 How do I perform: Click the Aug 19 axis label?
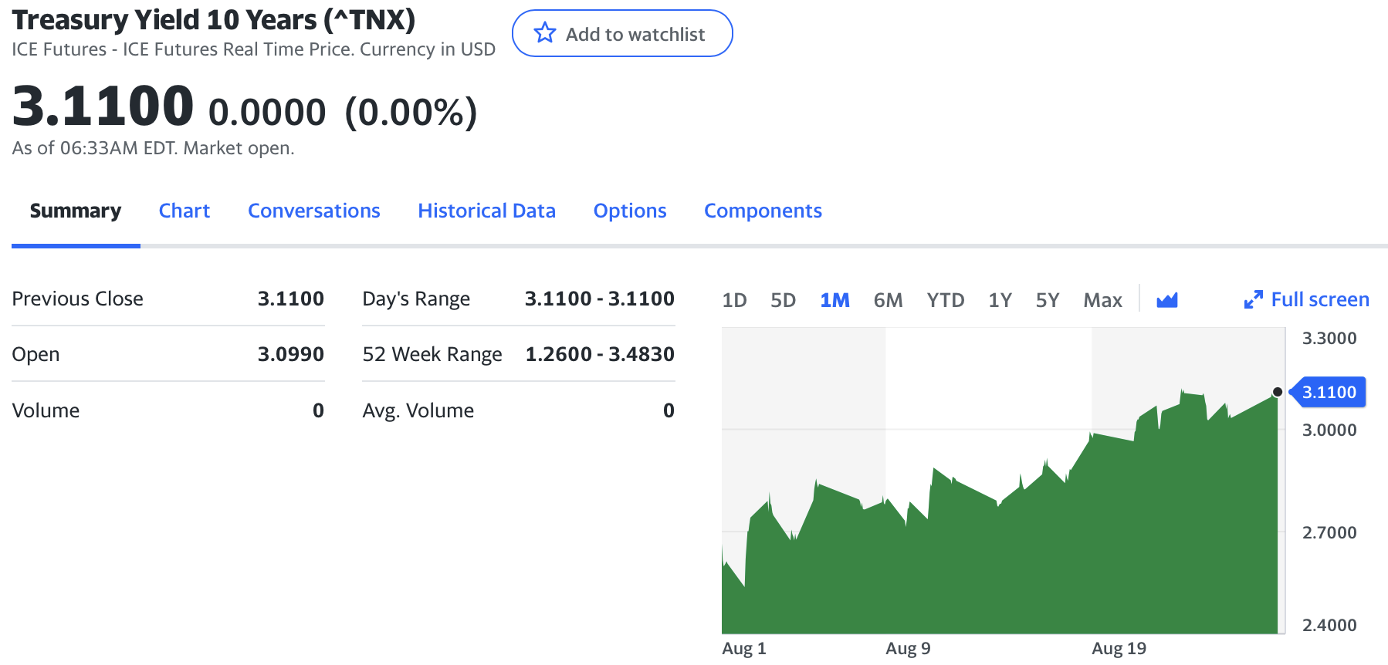(x=1119, y=648)
